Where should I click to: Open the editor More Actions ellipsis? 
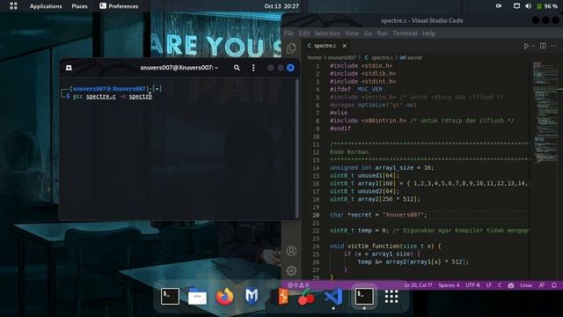click(553, 46)
